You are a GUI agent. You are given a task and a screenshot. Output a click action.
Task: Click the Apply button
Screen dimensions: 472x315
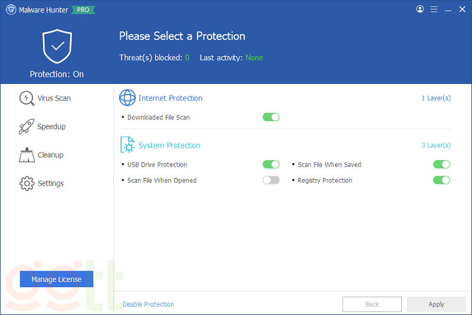tap(436, 304)
